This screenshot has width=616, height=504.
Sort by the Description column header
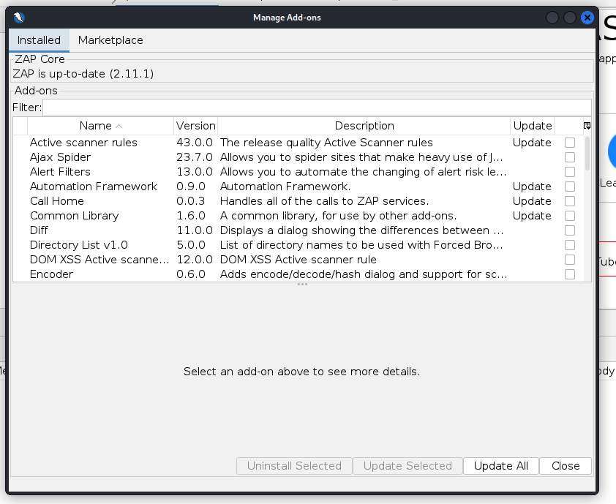[x=364, y=126]
